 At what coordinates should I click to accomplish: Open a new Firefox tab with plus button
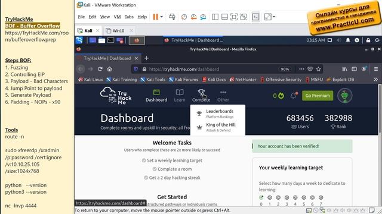pos(146,58)
